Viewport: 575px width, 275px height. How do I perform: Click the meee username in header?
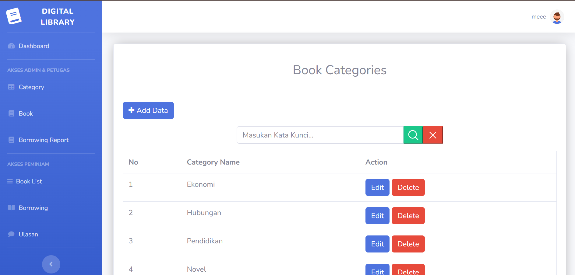(538, 17)
